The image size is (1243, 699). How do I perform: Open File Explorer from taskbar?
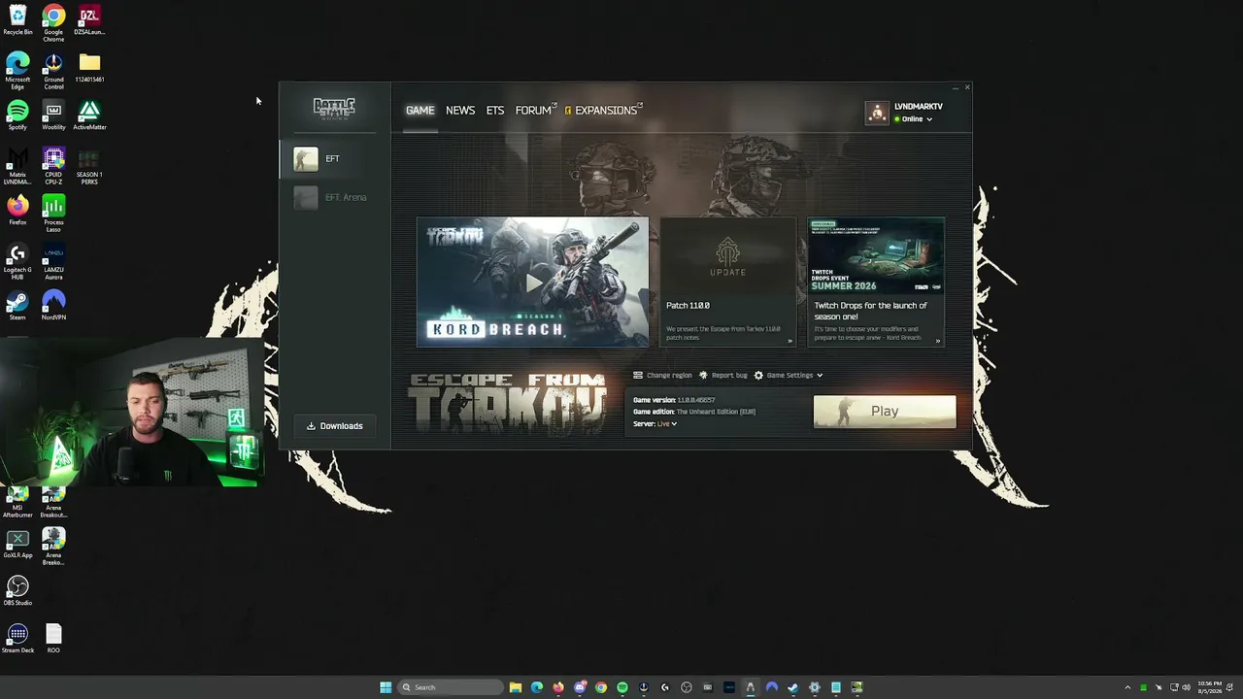[516, 687]
